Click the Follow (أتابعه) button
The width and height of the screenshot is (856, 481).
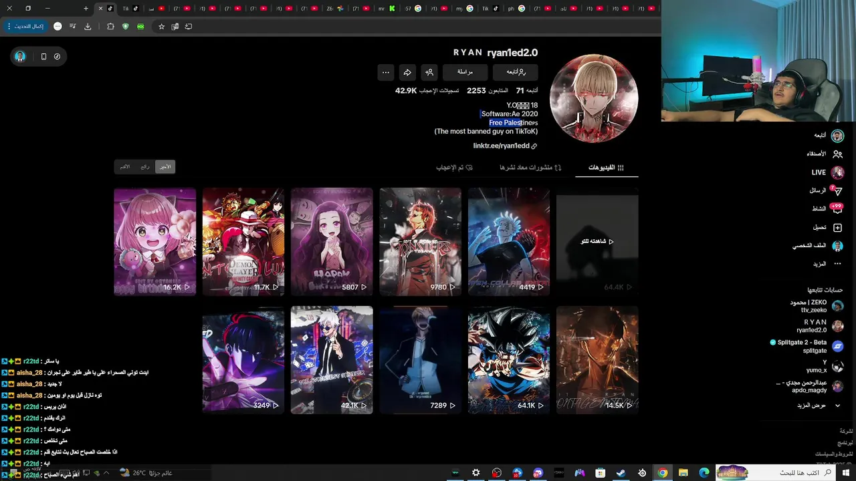[x=516, y=72]
